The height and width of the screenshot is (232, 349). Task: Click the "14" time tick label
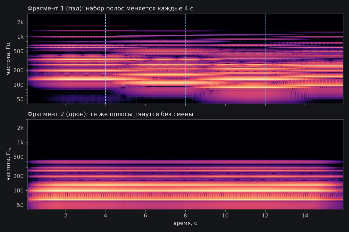(305, 215)
